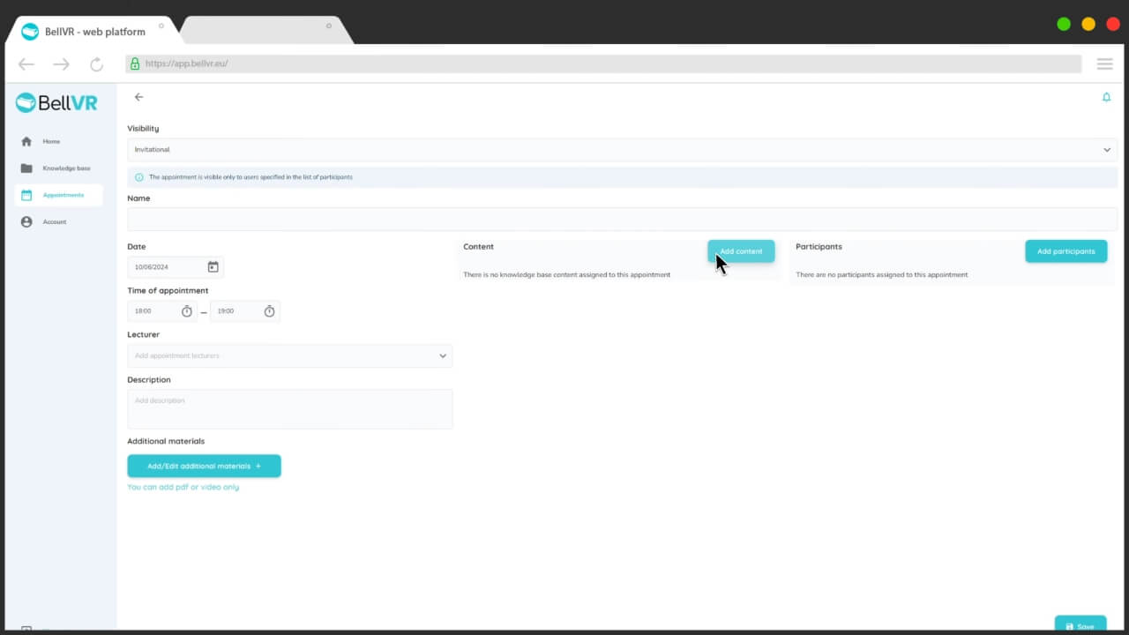Screen dimensions: 1129x635
Task: Open the date picker calendar icon
Action: 213,266
